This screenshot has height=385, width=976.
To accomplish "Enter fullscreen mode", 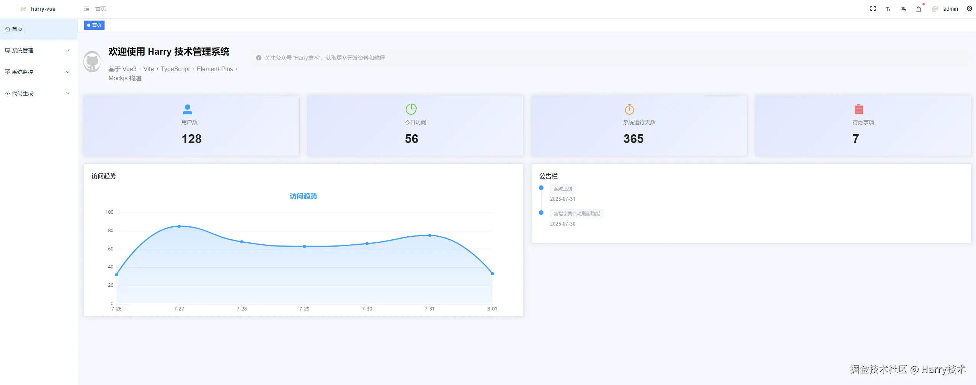I will tap(873, 8).
